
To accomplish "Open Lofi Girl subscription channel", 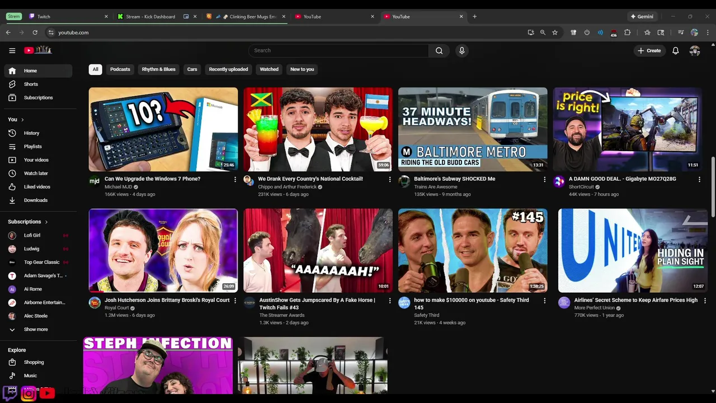I will tap(38, 235).
